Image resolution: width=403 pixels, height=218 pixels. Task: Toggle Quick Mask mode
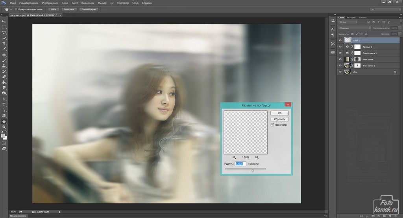click(4, 143)
